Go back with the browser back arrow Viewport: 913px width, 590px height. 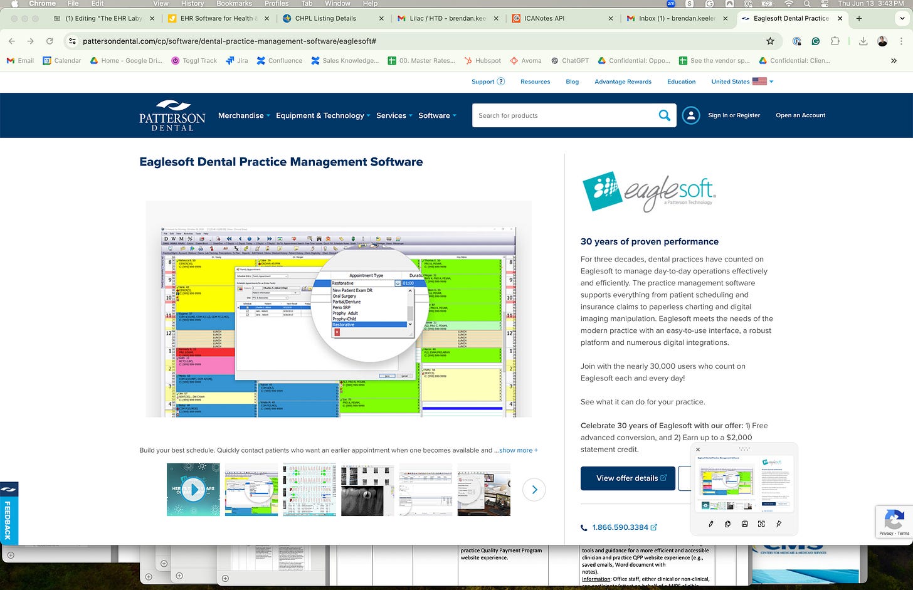[x=12, y=41]
